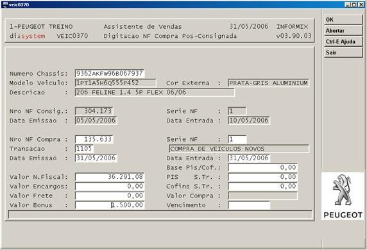This screenshot has width=367, height=250.
Task: Click the Cor Externa field
Action: point(268,83)
